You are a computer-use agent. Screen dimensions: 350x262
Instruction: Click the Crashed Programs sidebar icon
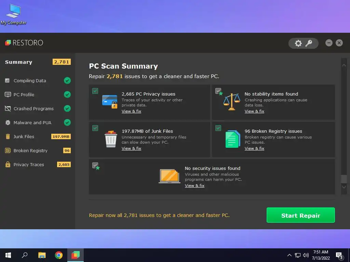coord(8,108)
